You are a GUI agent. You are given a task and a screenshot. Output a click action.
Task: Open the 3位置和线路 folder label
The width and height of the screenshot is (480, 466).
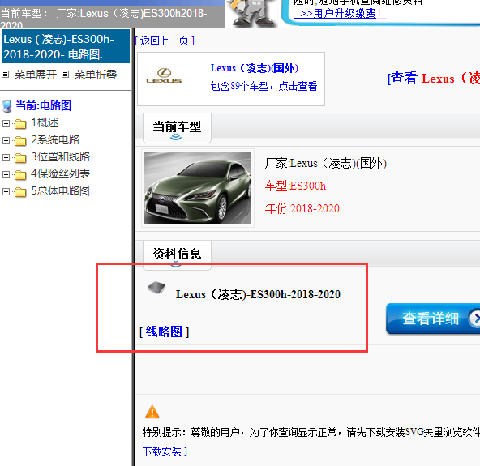(x=60, y=156)
